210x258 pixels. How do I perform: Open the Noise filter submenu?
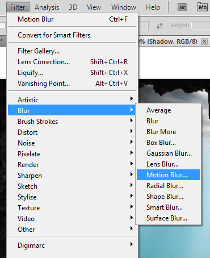click(72, 143)
